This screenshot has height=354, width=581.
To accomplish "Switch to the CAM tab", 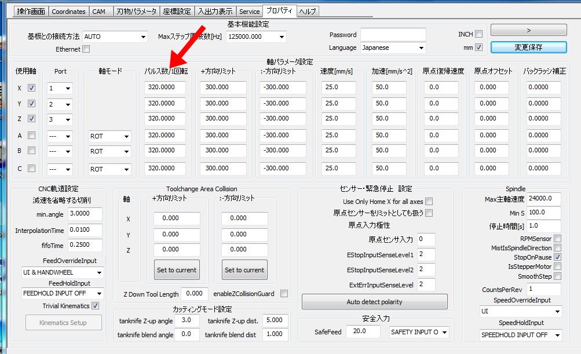I will click(x=100, y=11).
